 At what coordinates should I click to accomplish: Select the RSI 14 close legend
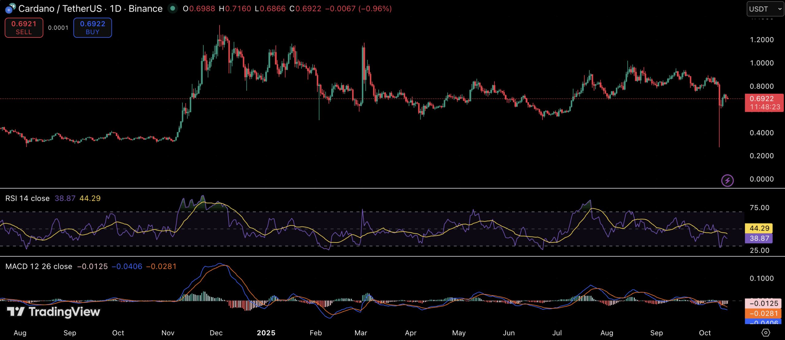pos(27,198)
